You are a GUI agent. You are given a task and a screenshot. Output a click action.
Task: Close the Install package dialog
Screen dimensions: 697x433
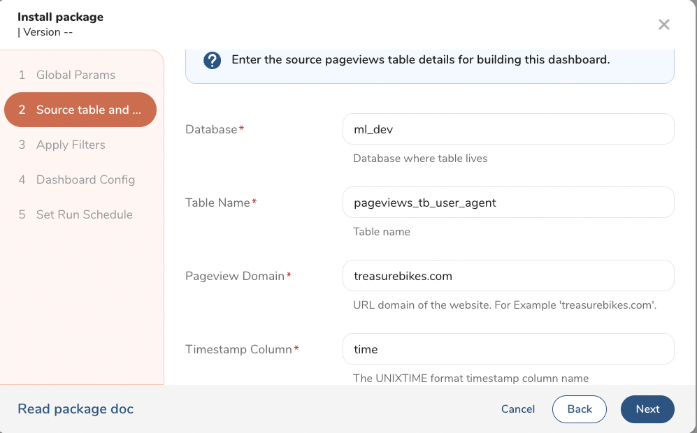[x=663, y=25]
